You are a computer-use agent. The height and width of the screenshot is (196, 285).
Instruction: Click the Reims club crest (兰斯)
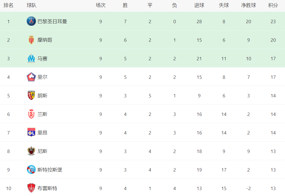coord(31,114)
